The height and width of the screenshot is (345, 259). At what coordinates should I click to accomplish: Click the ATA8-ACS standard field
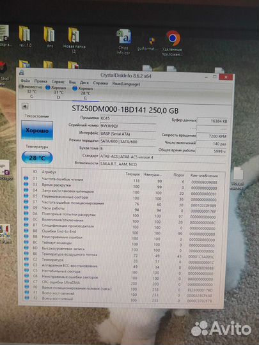coord(162,157)
